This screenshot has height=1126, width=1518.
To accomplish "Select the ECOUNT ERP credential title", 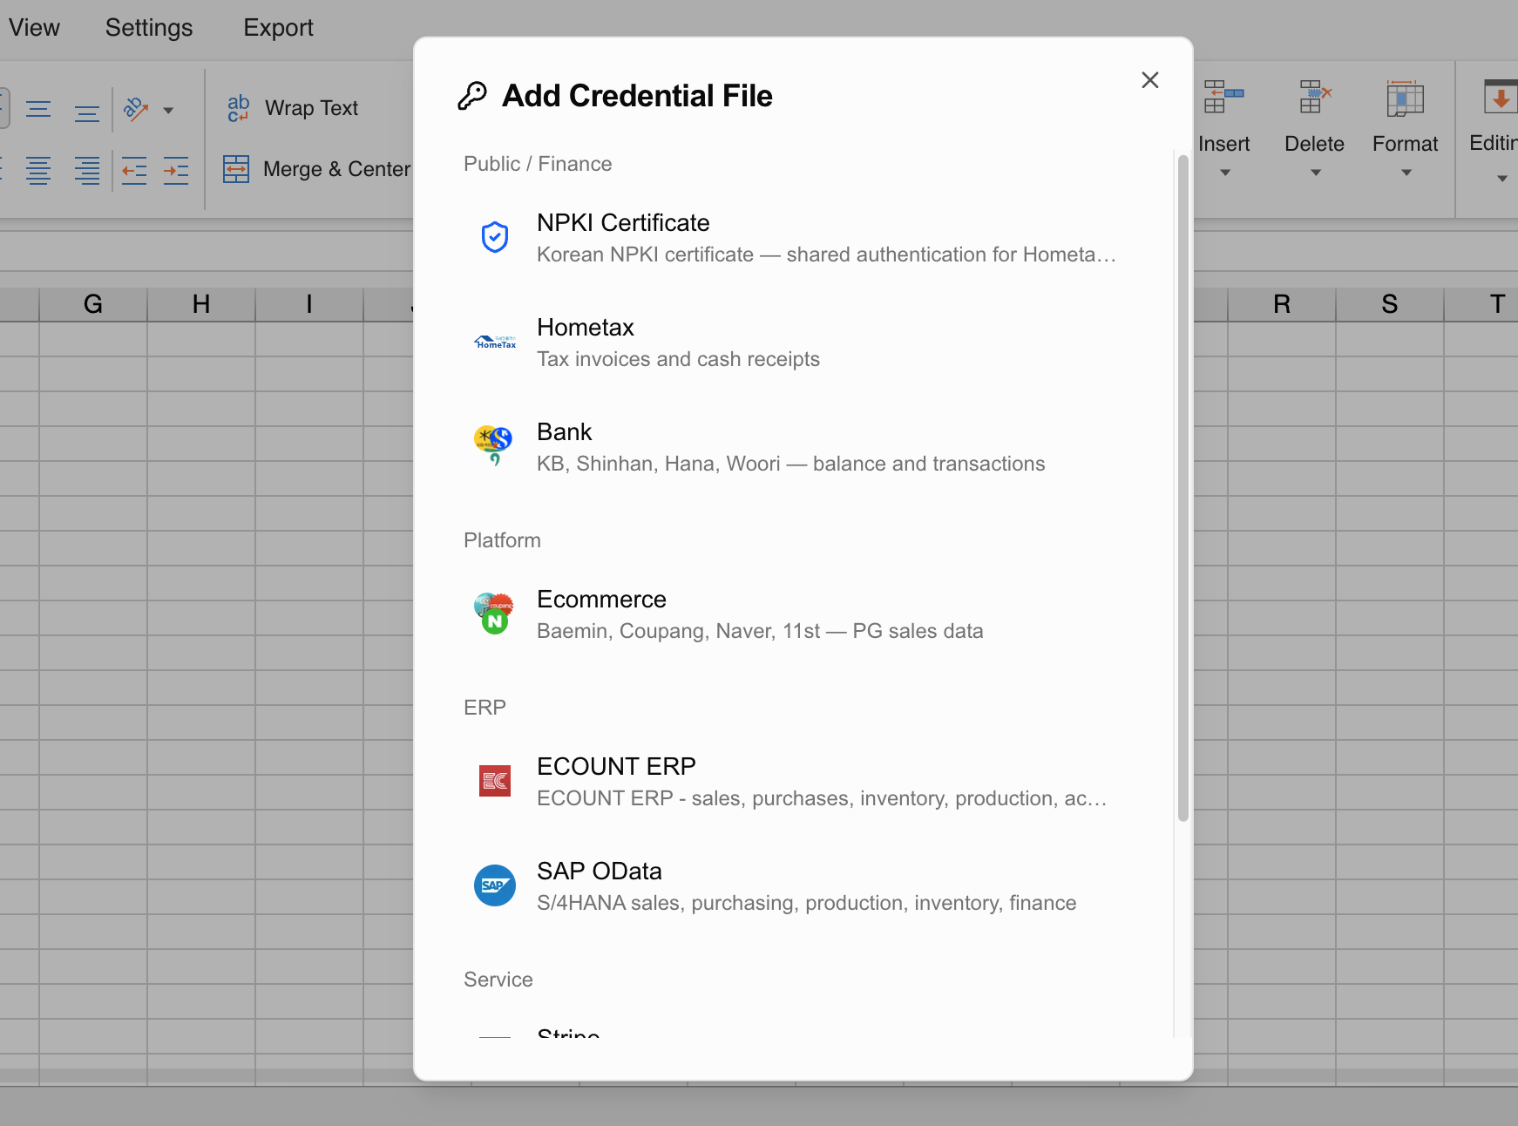I will tap(616, 767).
